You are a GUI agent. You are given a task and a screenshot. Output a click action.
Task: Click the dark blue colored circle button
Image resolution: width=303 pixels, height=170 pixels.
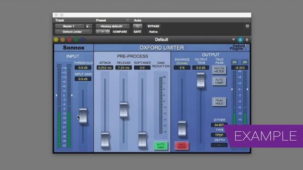tap(83, 40)
